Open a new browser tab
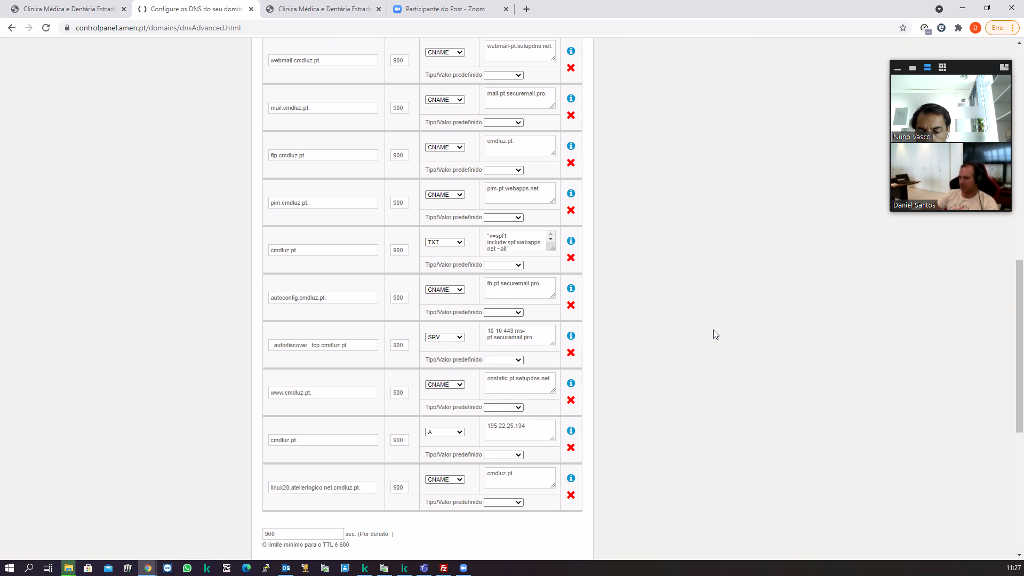This screenshot has width=1024, height=576. pos(526,9)
